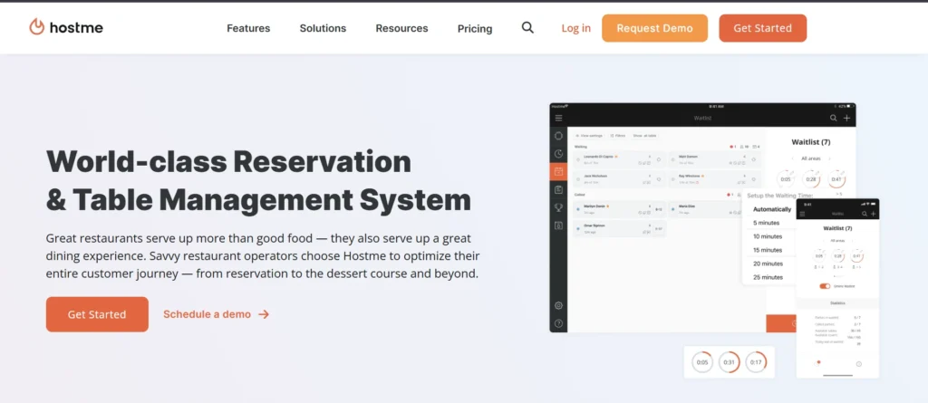Click the 0:41 timer in tablet Waitlist panel
928x403 pixels.
pyautogui.click(x=836, y=178)
